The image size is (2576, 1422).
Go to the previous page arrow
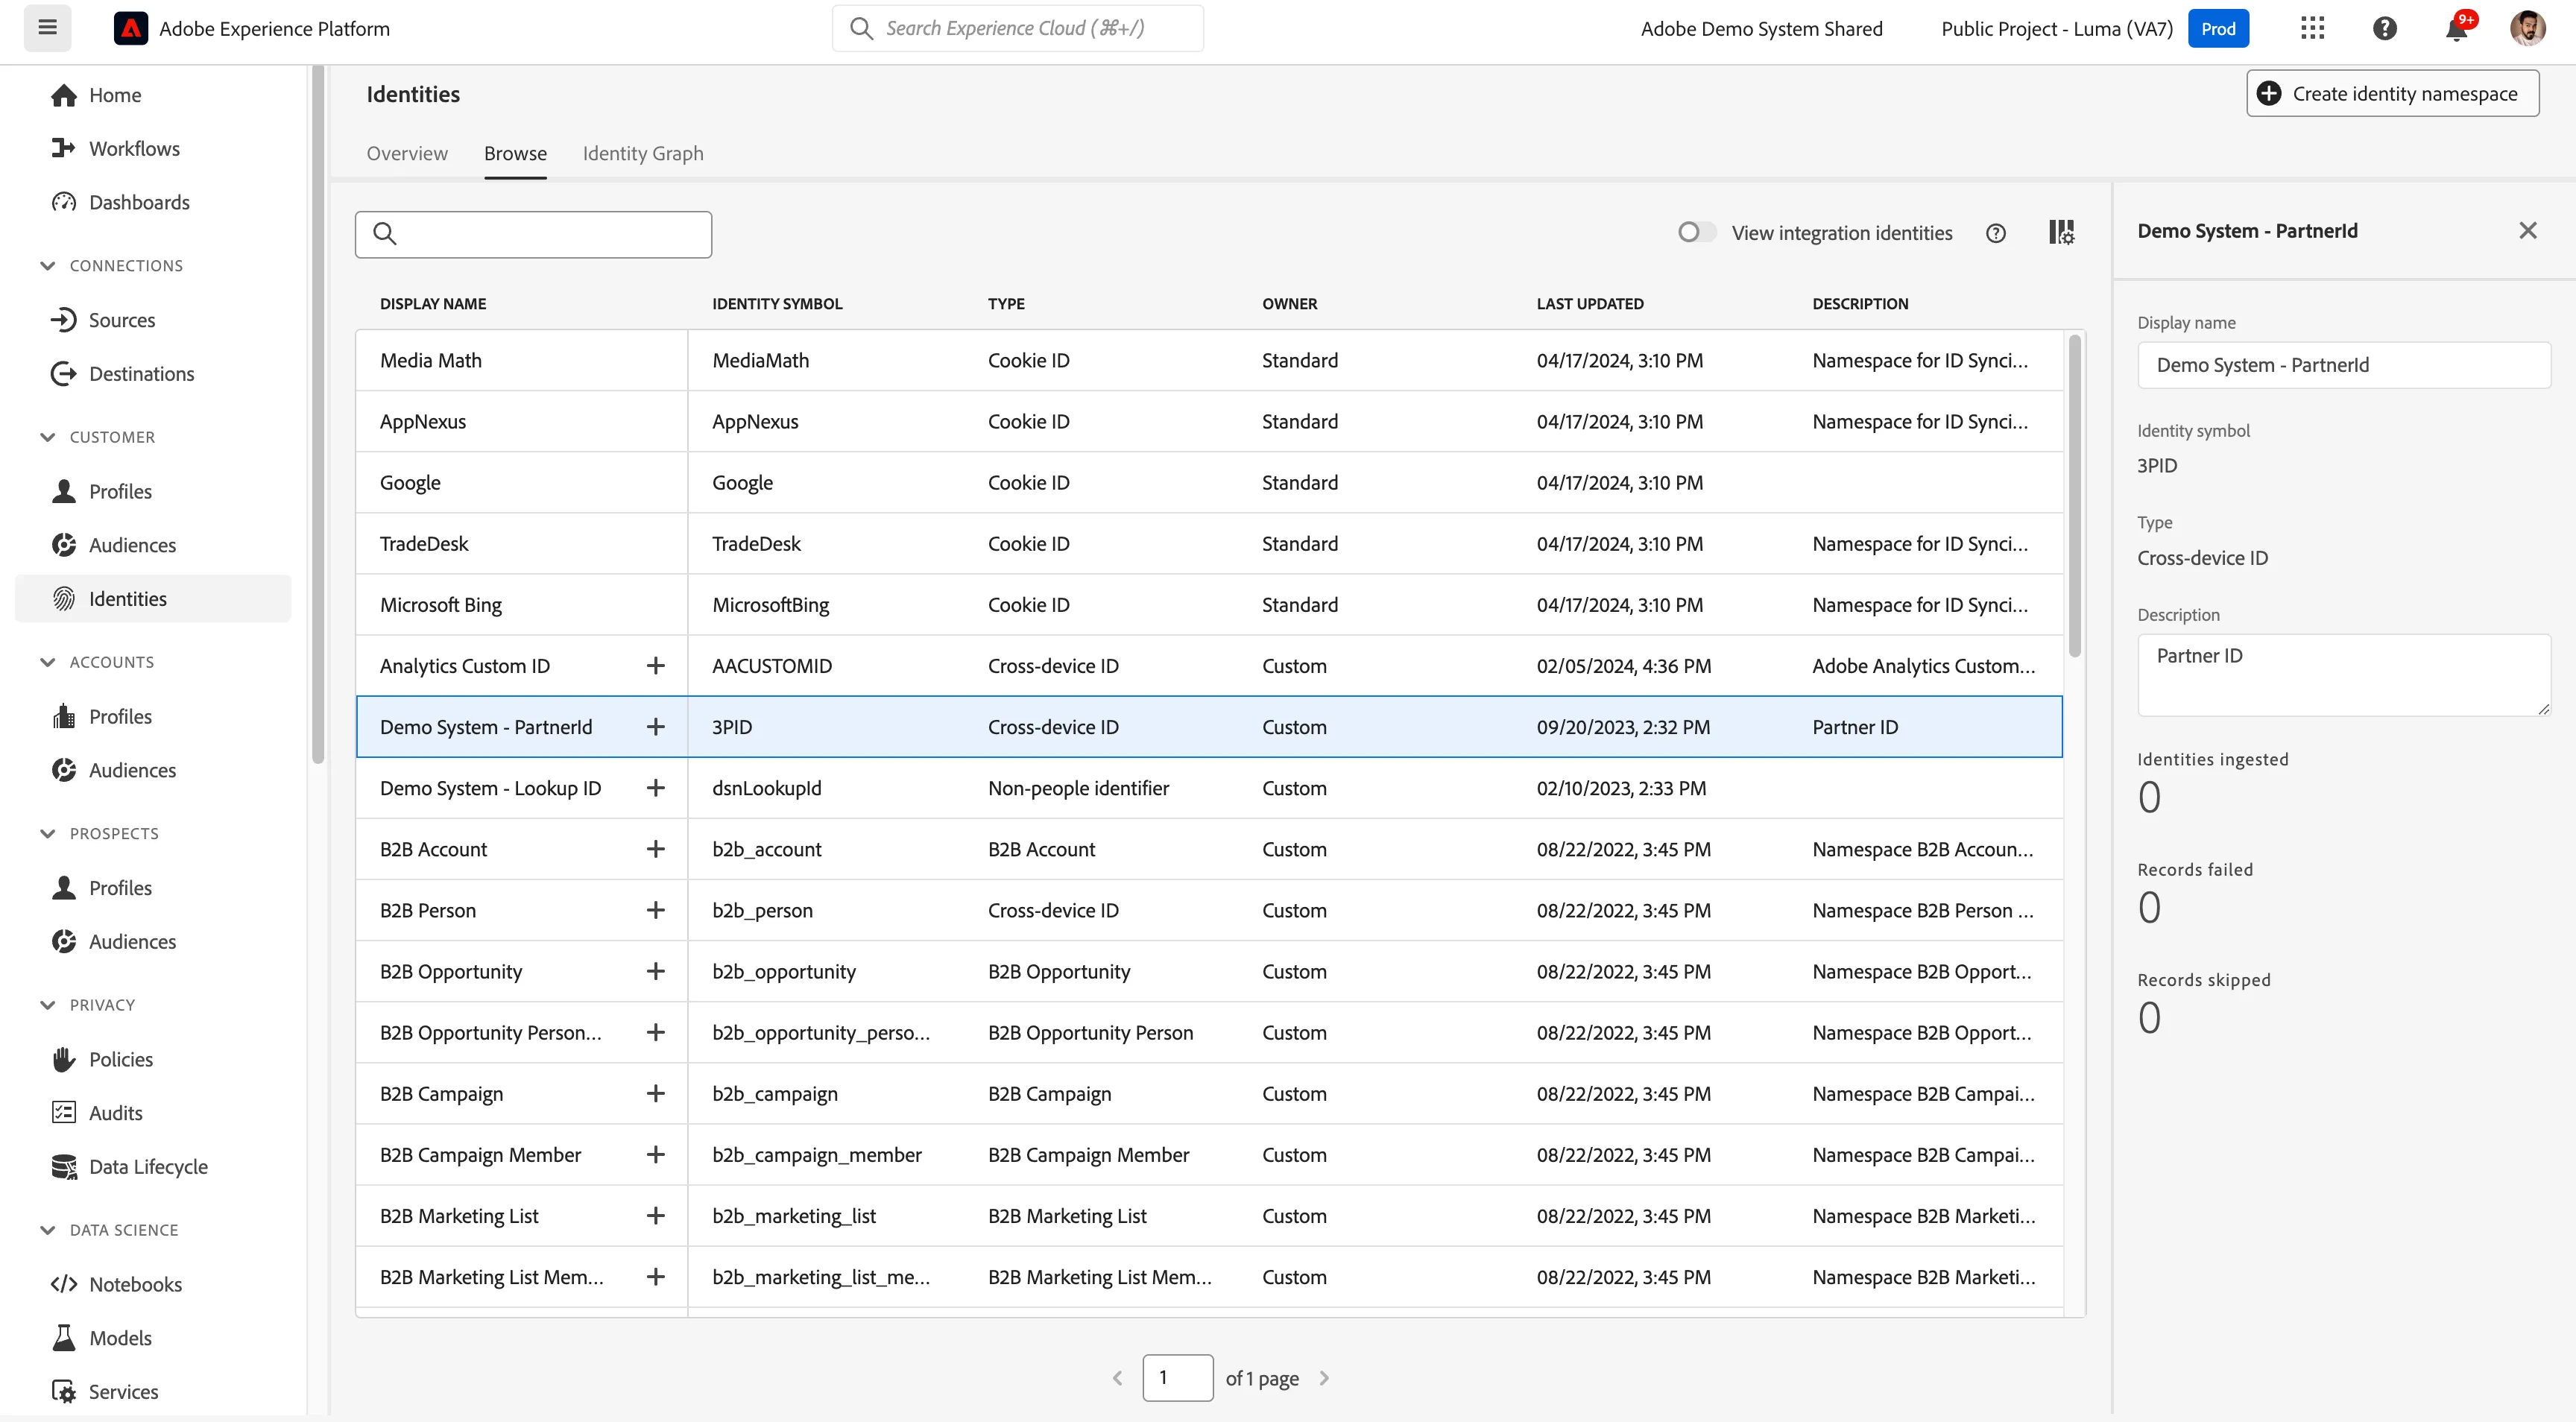[1117, 1378]
